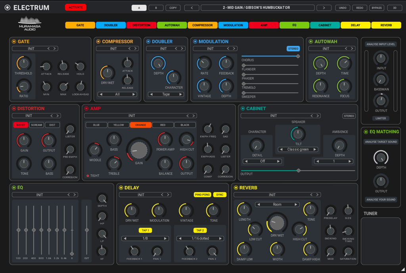This screenshot has height=273, width=406.
Task: Go to next global preset with right arrow
Action: 324,8
